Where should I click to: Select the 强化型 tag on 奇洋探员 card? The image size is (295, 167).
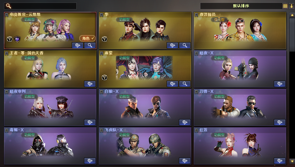click(x=219, y=19)
